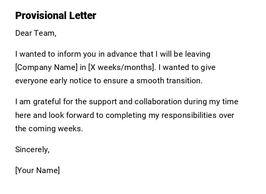The width and height of the screenshot is (266, 194).
Task: Select the [Company Name] placeholder
Action: coord(46,67)
